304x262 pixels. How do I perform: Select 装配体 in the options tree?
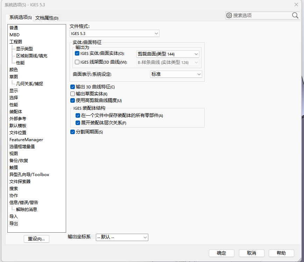[16, 112]
